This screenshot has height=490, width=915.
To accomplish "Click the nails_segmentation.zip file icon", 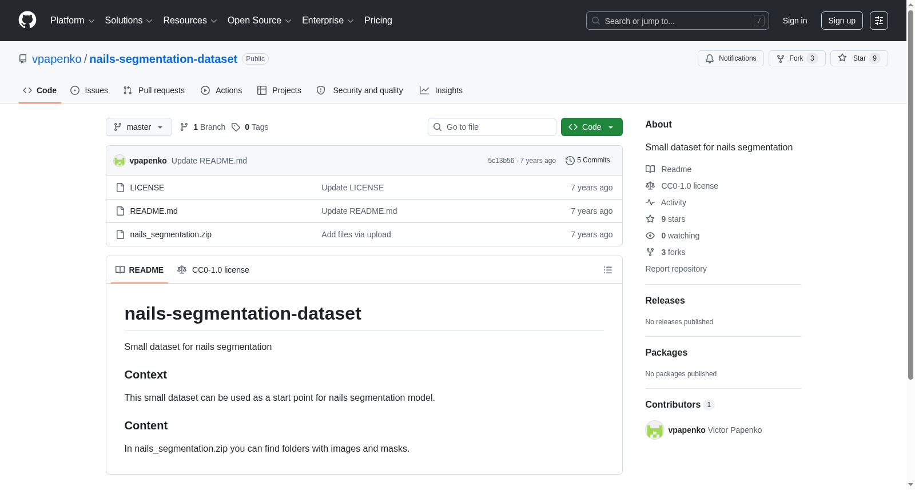I will point(120,234).
